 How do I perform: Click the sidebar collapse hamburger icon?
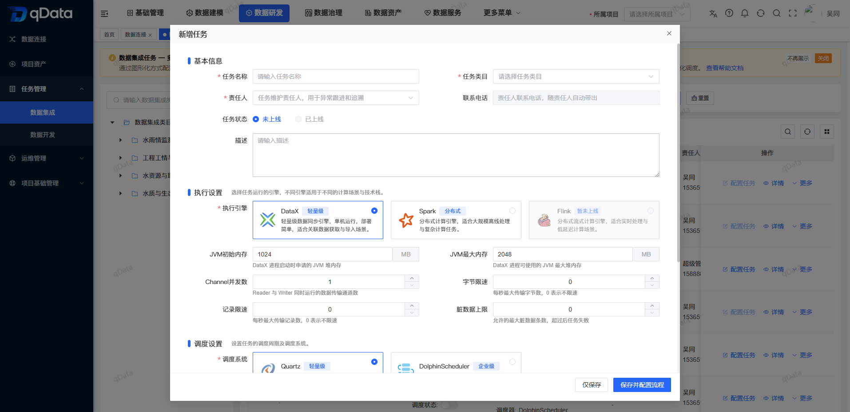tap(104, 14)
